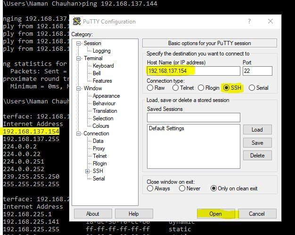This screenshot has width=295, height=235.
Task: Click the Save button
Action: [x=257, y=143]
